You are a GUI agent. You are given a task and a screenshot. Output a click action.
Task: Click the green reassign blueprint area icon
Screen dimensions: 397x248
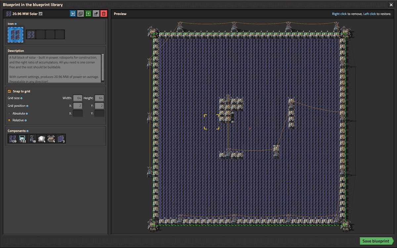(x=88, y=14)
